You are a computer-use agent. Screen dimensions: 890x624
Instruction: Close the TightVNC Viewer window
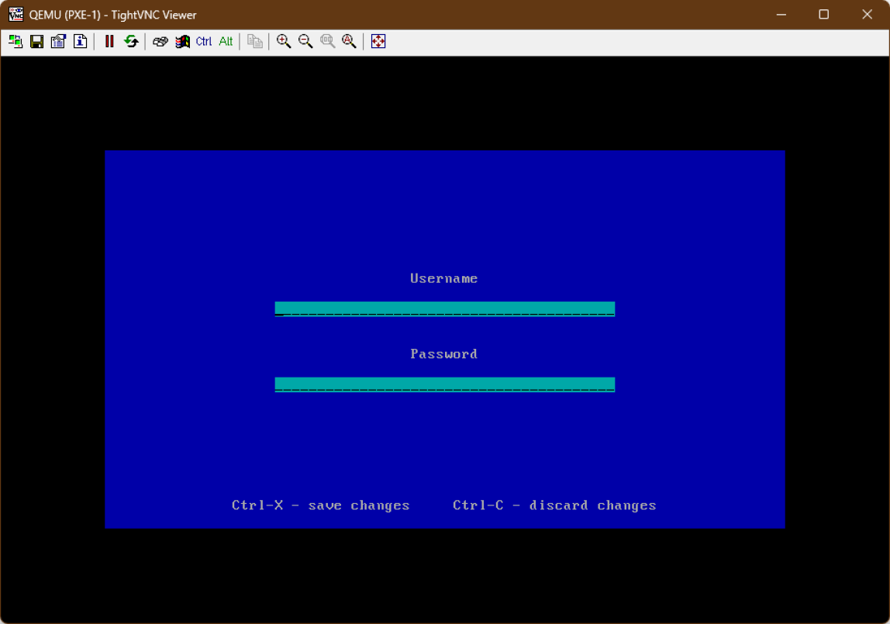868,15
